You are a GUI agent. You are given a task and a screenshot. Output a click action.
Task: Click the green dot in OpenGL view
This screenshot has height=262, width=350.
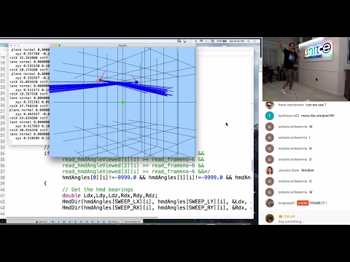tap(122, 102)
